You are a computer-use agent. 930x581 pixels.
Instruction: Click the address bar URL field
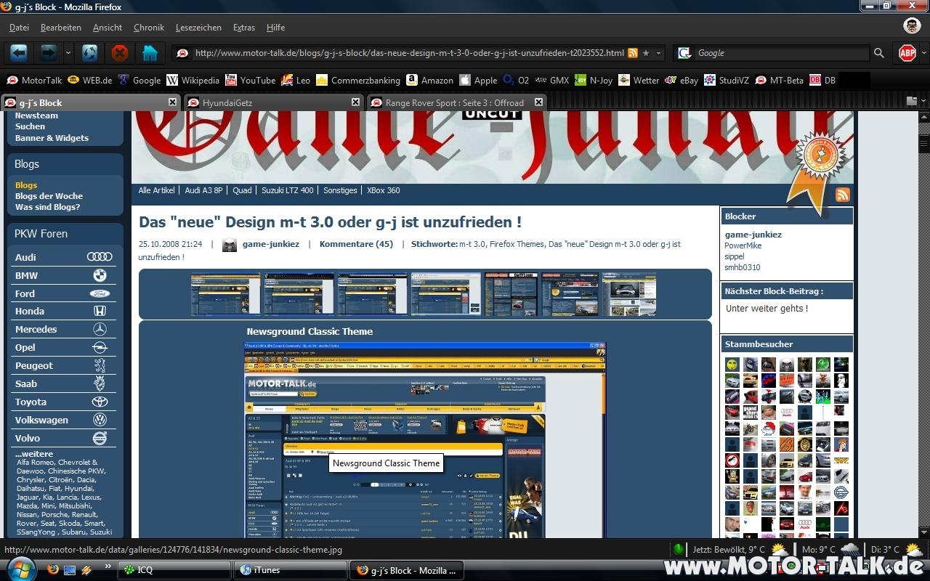coord(409,53)
